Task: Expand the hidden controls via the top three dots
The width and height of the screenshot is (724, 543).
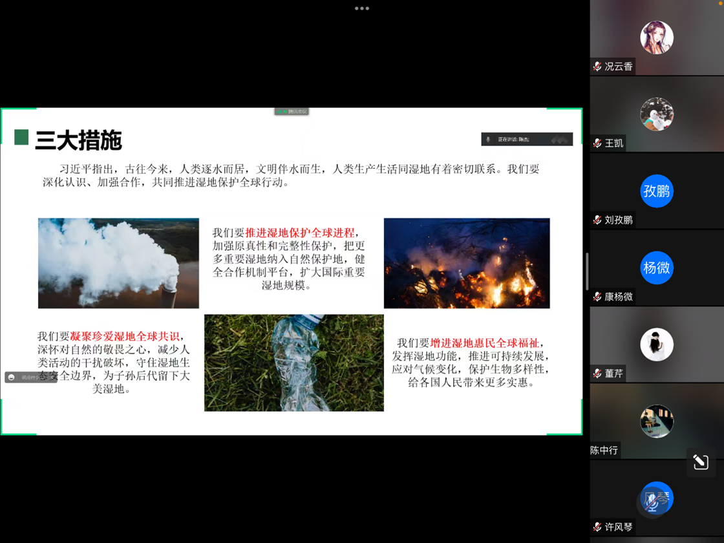Action: click(362, 8)
